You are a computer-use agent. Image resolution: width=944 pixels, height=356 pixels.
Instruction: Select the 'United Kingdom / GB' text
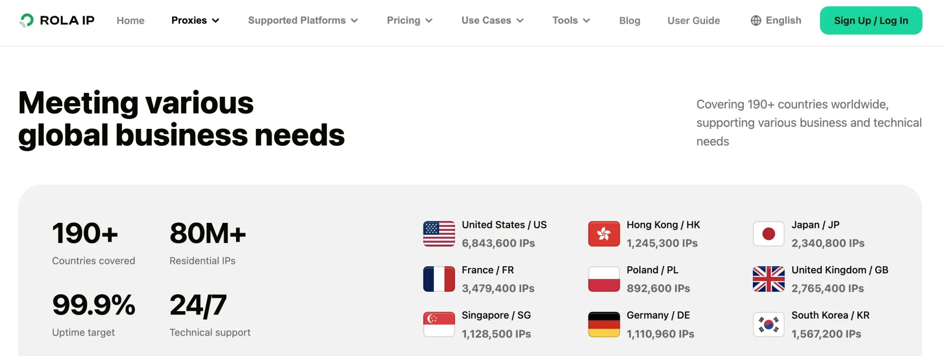click(x=840, y=270)
